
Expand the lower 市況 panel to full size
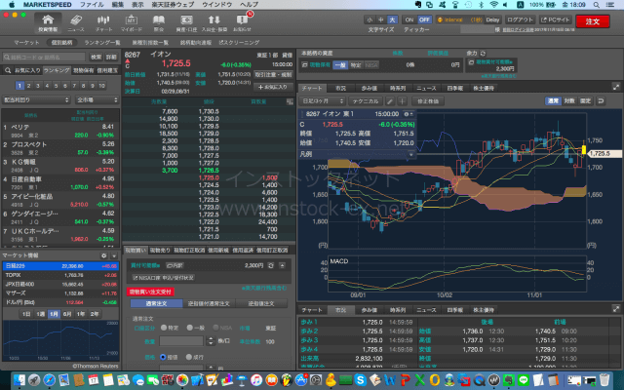pos(615,309)
